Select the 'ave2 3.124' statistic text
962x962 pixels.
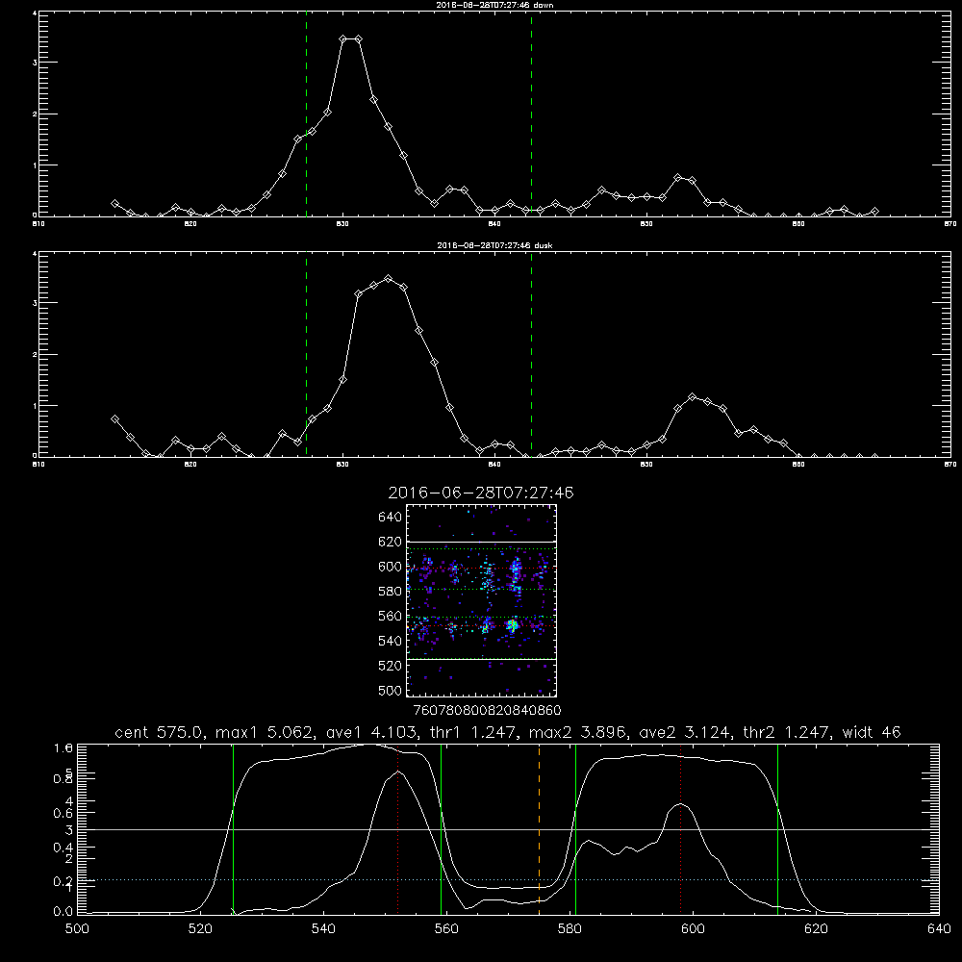pos(684,732)
